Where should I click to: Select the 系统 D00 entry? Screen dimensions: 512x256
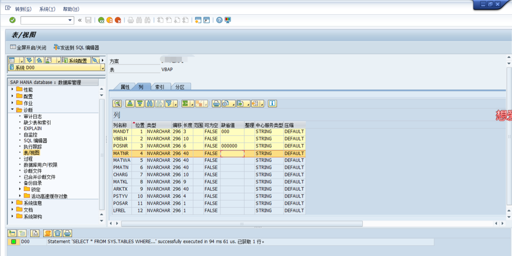click(x=56, y=68)
